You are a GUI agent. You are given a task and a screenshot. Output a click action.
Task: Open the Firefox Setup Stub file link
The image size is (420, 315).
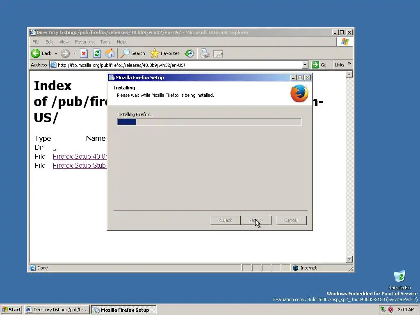click(79, 166)
